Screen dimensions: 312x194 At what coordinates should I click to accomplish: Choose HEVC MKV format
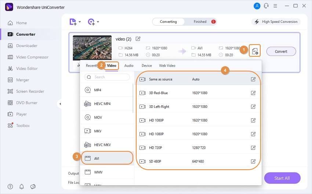pyautogui.click(x=106, y=145)
